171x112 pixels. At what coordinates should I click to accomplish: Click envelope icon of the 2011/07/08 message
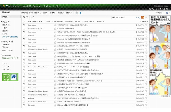pos(55,32)
